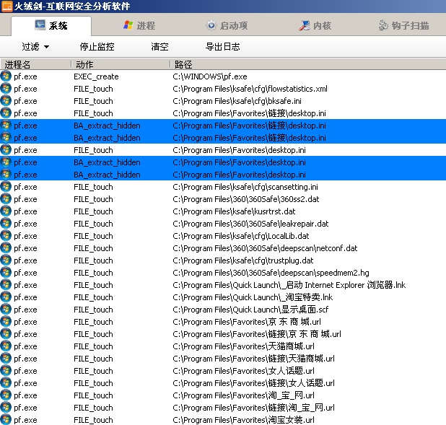Viewport: 446px width, 425px height.
Task: Click the 清空 button
Action: (159, 47)
